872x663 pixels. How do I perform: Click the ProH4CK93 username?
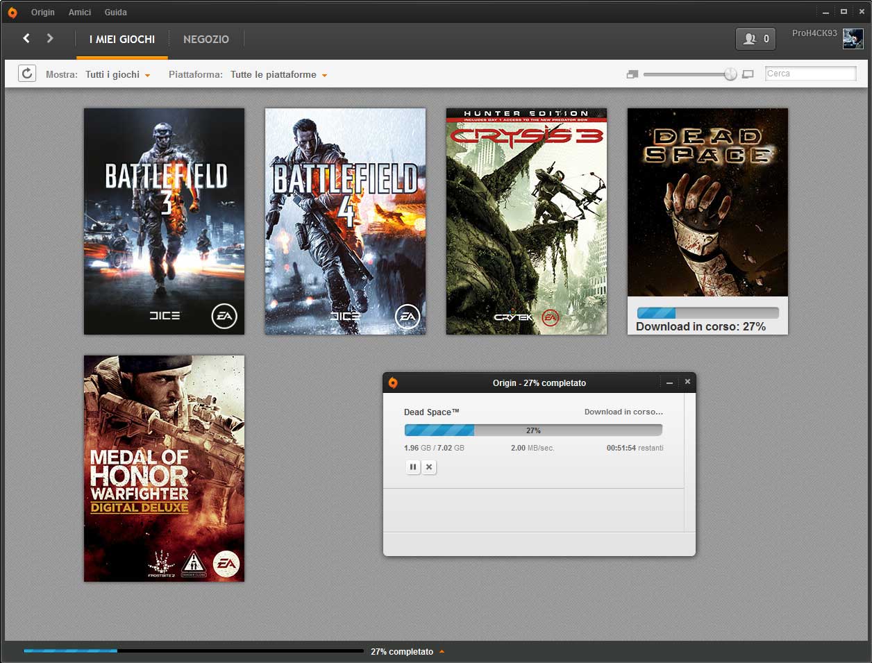pyautogui.click(x=814, y=33)
